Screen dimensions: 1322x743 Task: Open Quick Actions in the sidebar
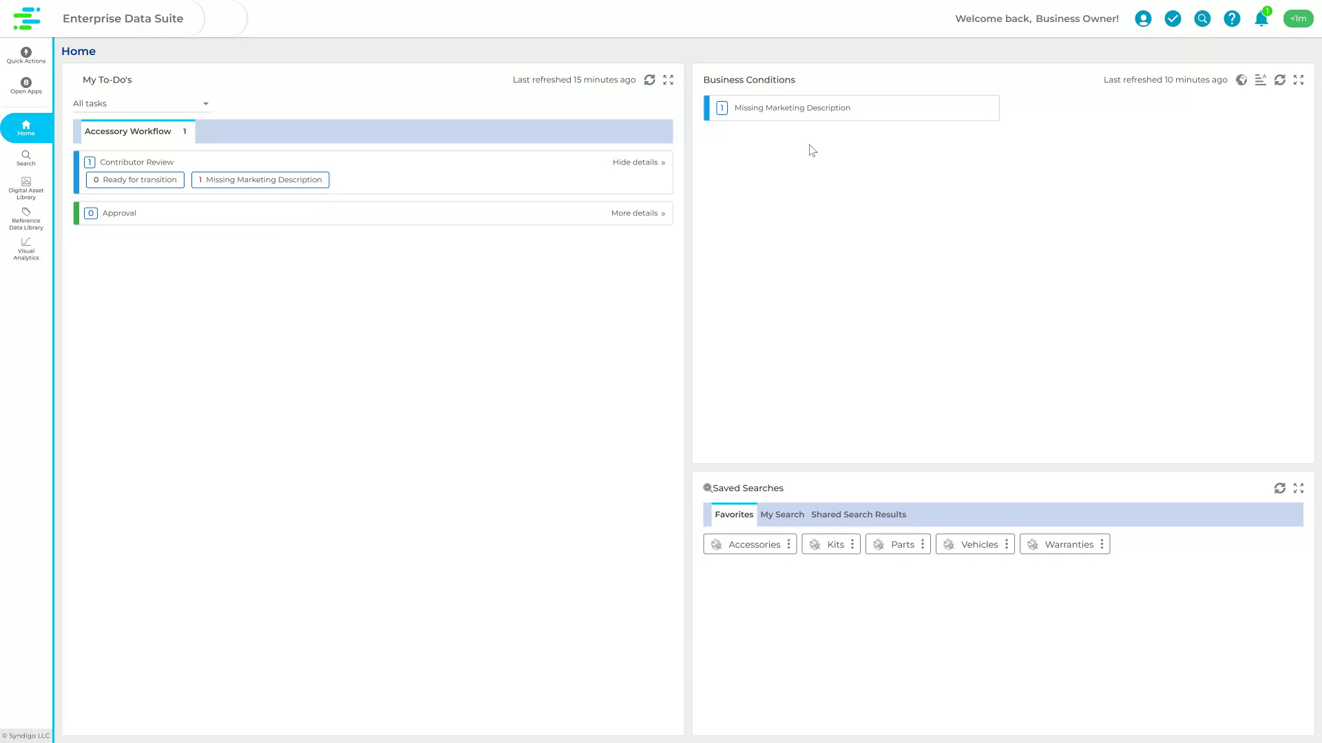coord(25,55)
